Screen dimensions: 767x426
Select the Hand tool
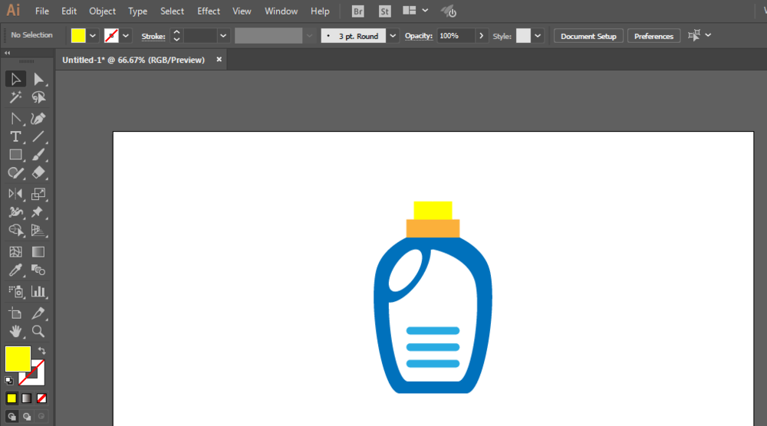(x=15, y=331)
